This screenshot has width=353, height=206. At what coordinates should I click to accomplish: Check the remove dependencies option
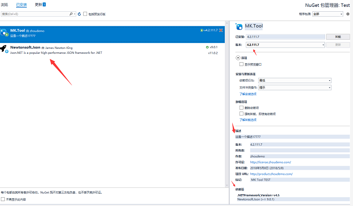[x=242, y=108]
